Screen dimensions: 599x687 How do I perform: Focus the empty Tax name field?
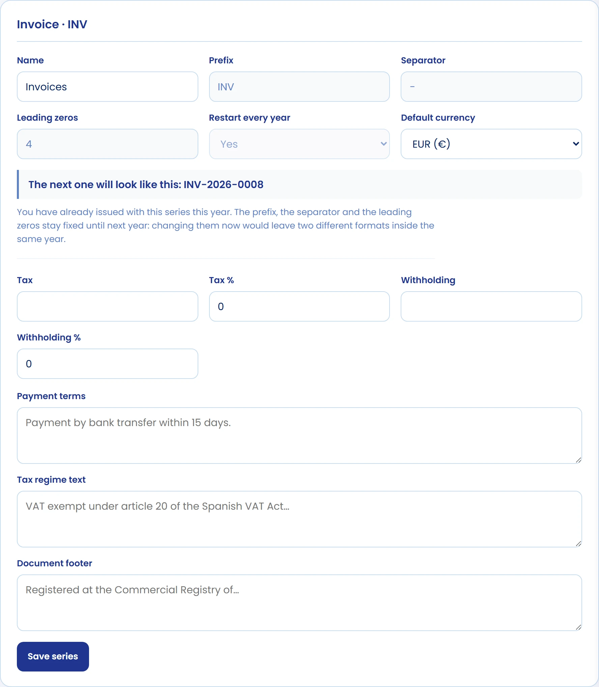pos(107,306)
